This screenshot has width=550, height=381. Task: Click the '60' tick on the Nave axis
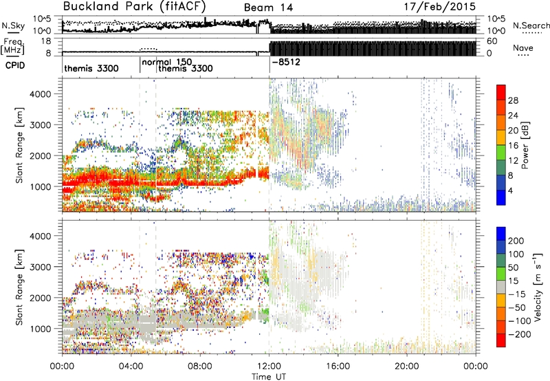[x=492, y=41]
